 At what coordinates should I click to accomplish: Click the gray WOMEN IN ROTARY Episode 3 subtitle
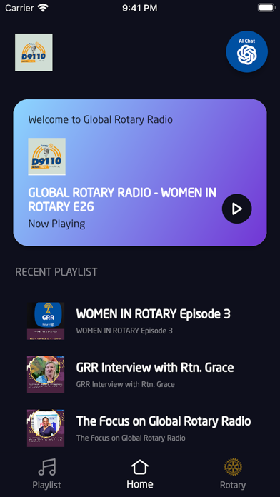(x=124, y=331)
